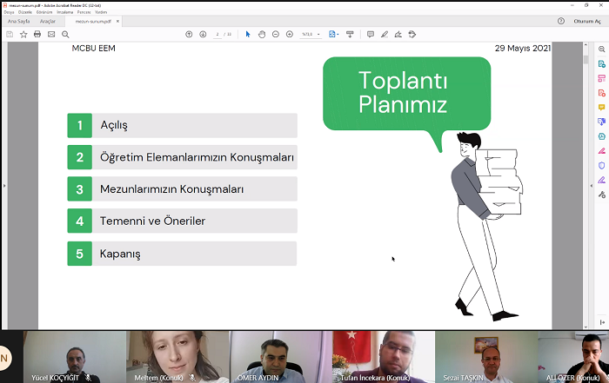Click the page number input field

pos(217,34)
